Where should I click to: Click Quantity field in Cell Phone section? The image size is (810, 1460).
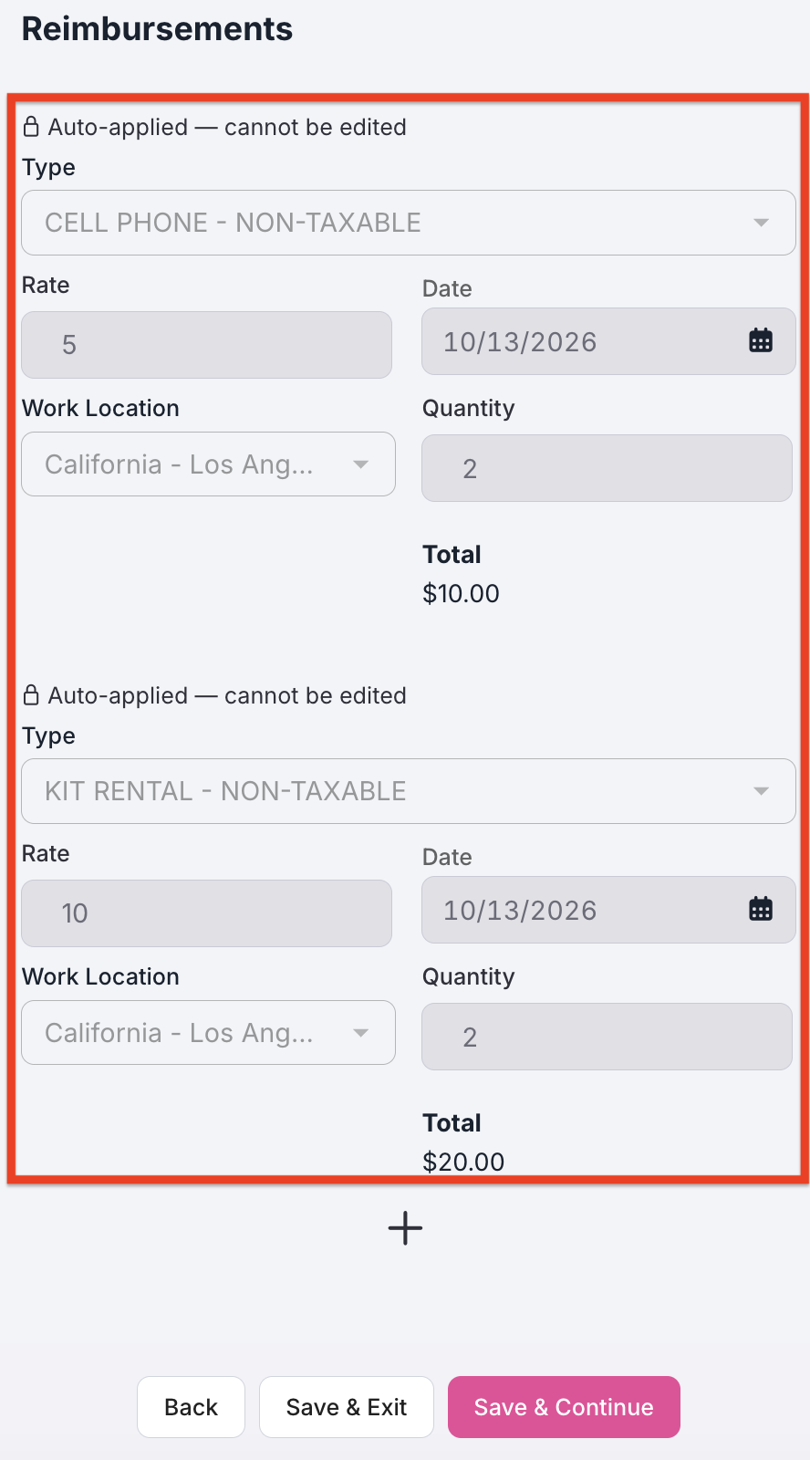(x=607, y=468)
